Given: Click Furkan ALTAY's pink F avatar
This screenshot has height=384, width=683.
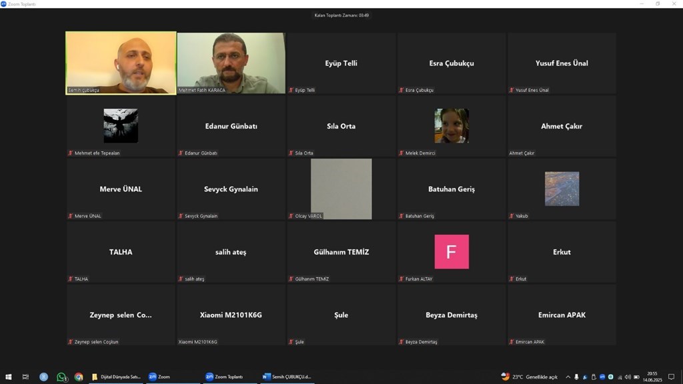Looking at the screenshot, I should click(x=452, y=251).
